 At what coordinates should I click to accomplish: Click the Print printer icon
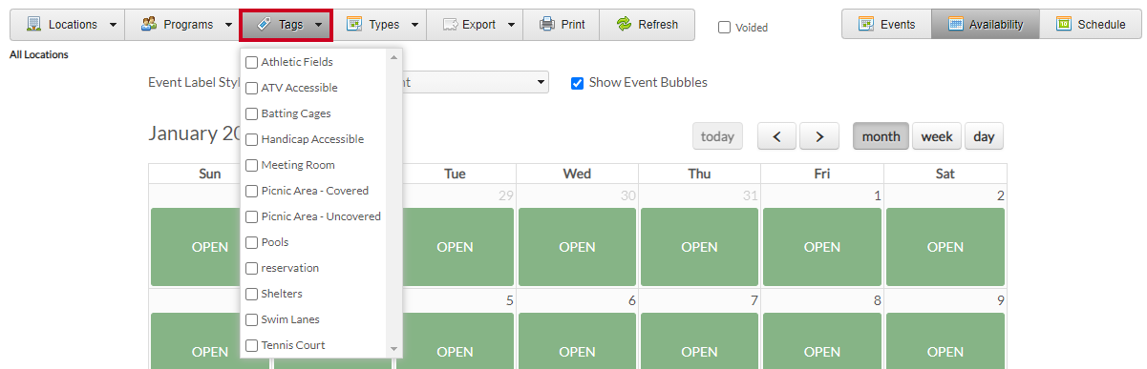tap(547, 24)
